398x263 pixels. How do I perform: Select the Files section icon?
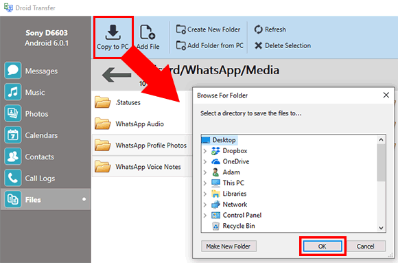point(12,199)
